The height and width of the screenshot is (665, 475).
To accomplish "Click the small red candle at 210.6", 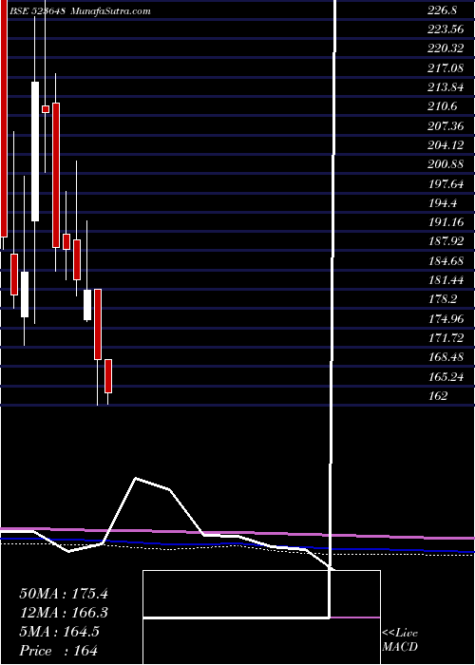I will [x=46, y=109].
